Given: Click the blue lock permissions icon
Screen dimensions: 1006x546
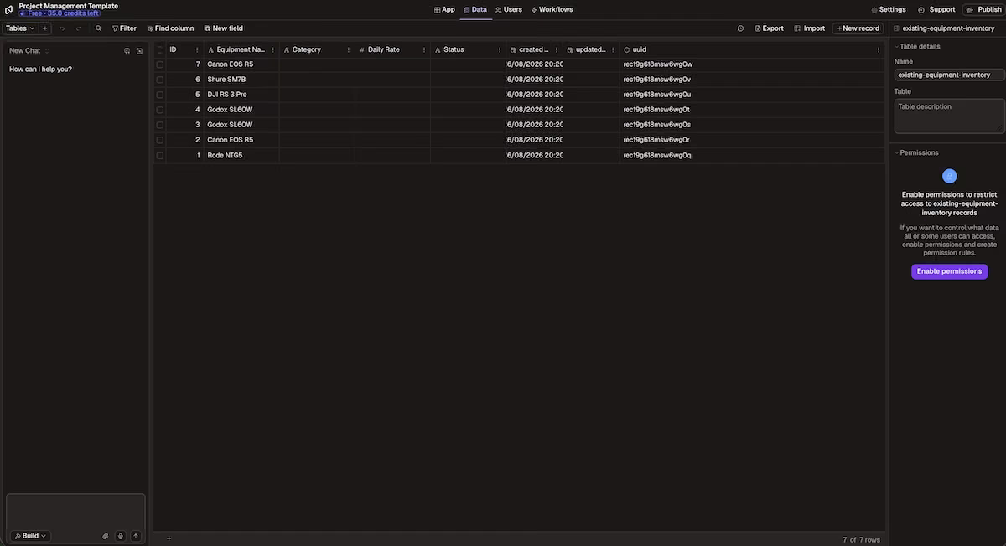Looking at the screenshot, I should tap(949, 176).
